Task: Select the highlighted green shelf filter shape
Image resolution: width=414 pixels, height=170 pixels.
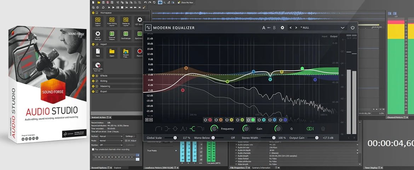Action: pos(192,129)
